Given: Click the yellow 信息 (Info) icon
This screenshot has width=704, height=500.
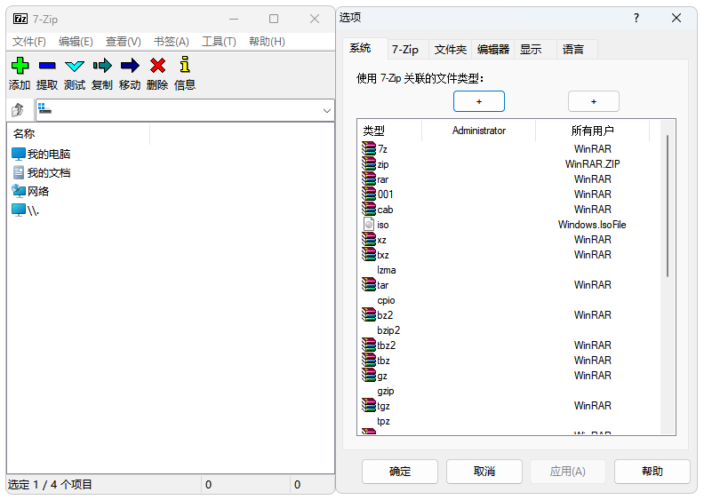Looking at the screenshot, I should point(185,64).
